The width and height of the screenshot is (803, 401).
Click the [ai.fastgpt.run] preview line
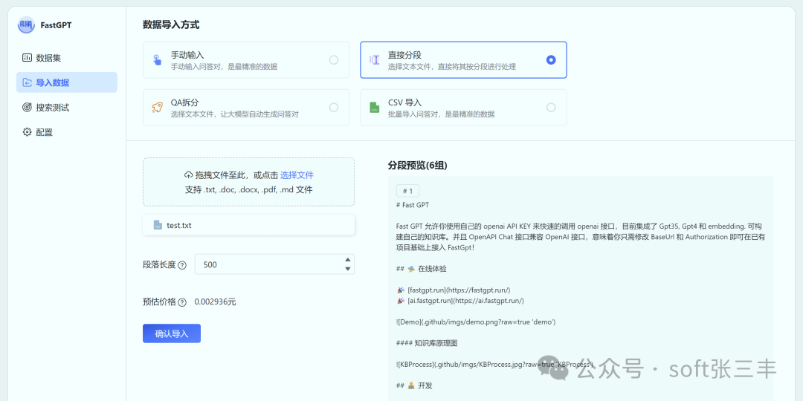click(x=460, y=301)
